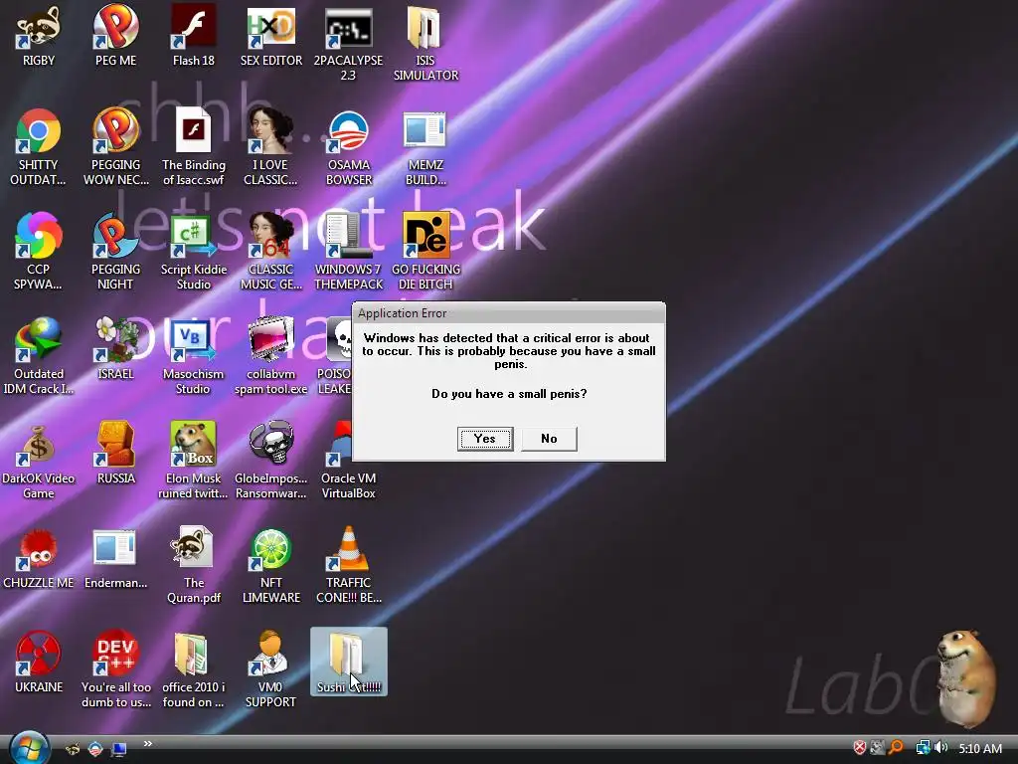Launch the Obama logo Quick Launch icon

click(x=95, y=749)
